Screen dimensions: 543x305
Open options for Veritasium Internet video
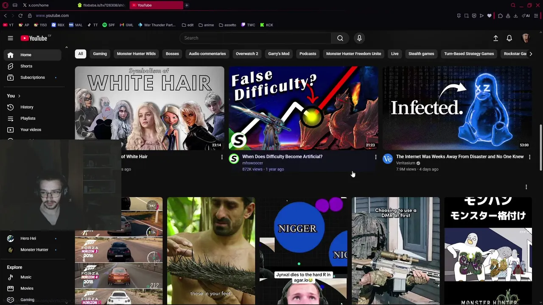tap(529, 157)
